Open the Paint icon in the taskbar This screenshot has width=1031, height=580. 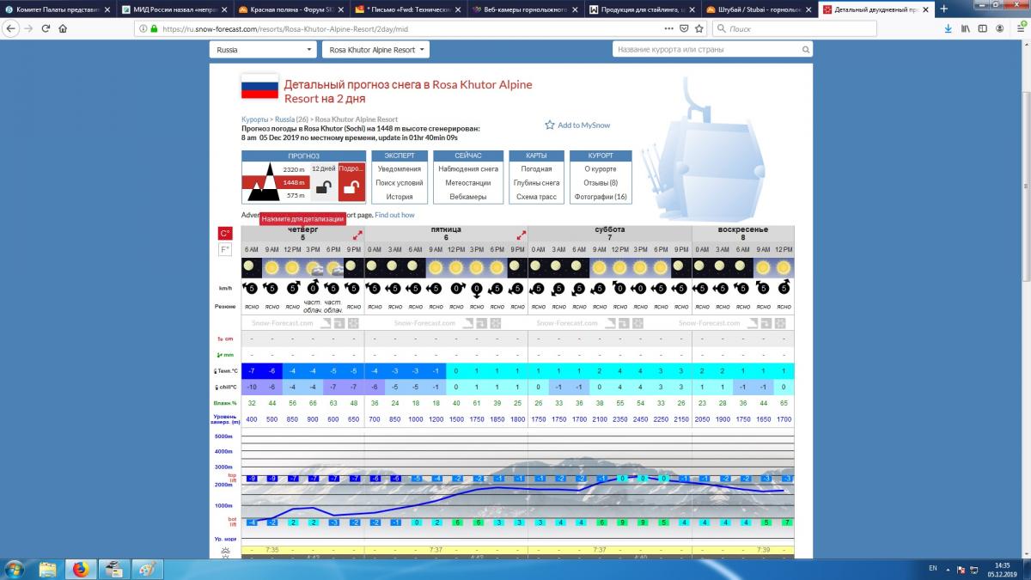[146, 568]
